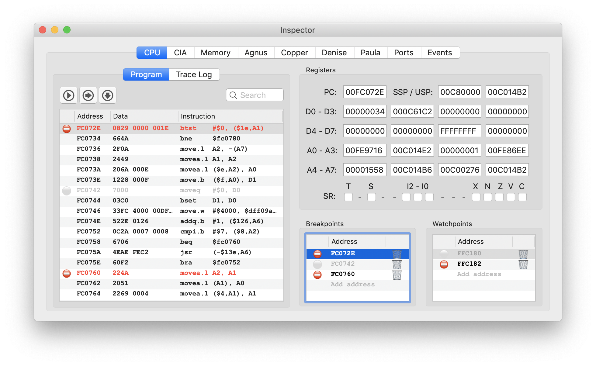This screenshot has width=596, height=366.
Task: Edit the SSP register value 00C80000
Action: pos(459,92)
